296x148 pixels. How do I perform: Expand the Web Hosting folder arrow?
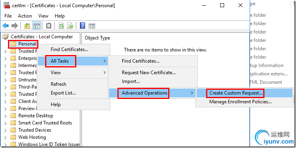6,138
